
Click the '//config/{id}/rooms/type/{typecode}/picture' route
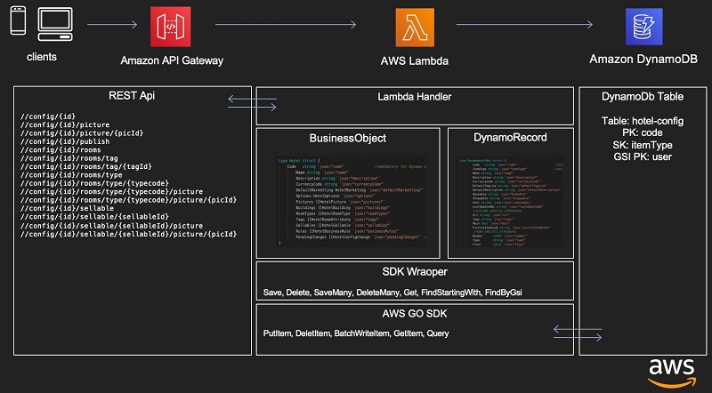112,191
